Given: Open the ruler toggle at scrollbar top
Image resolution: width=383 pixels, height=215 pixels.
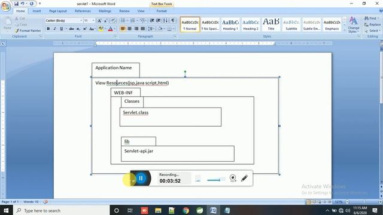Looking at the screenshot, I should pos(381,44).
